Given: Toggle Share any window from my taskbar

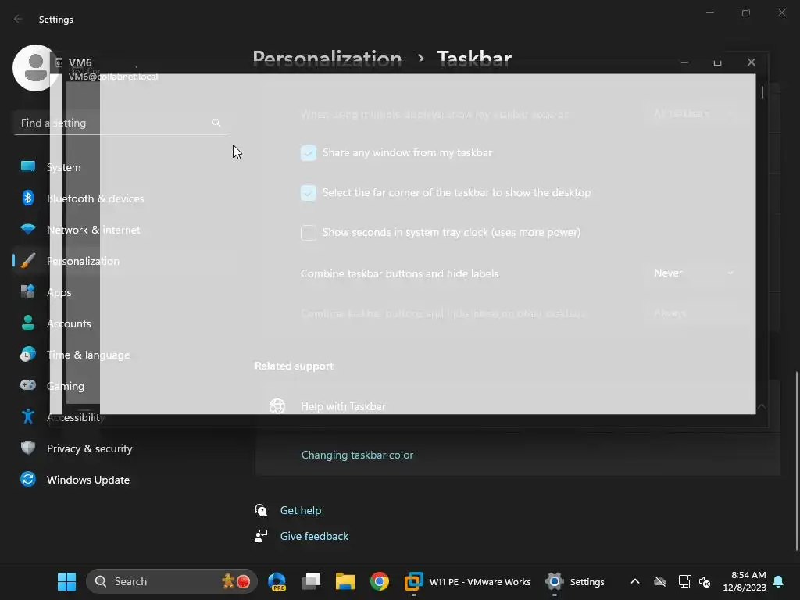Looking at the screenshot, I should (308, 152).
